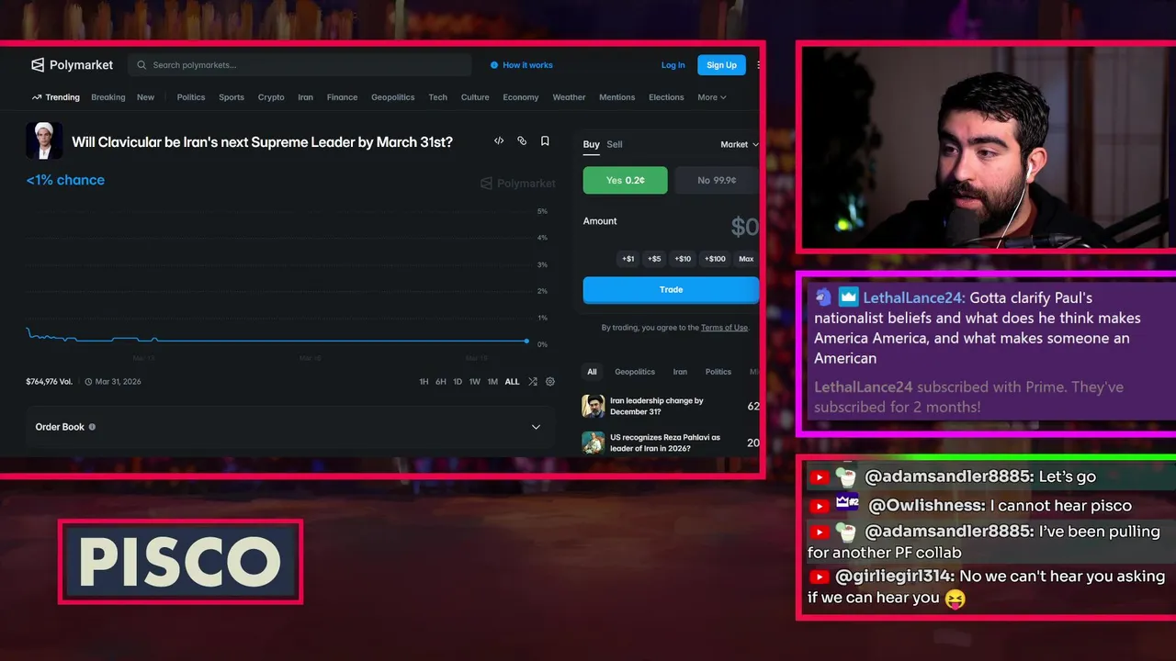Click the clock icon beside Mar 31, 2026

[89, 381]
